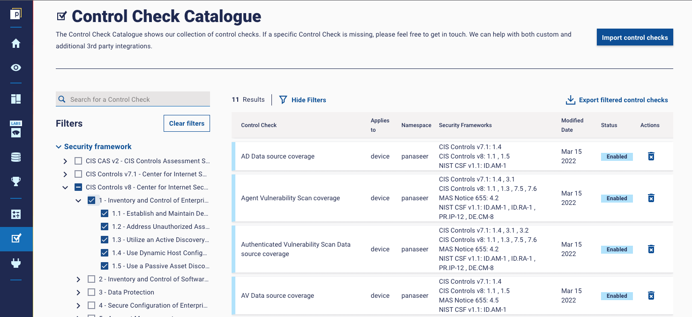Uncheck the 1.1 Establish and Maintain checkbox
The height and width of the screenshot is (317, 692).
104,213
